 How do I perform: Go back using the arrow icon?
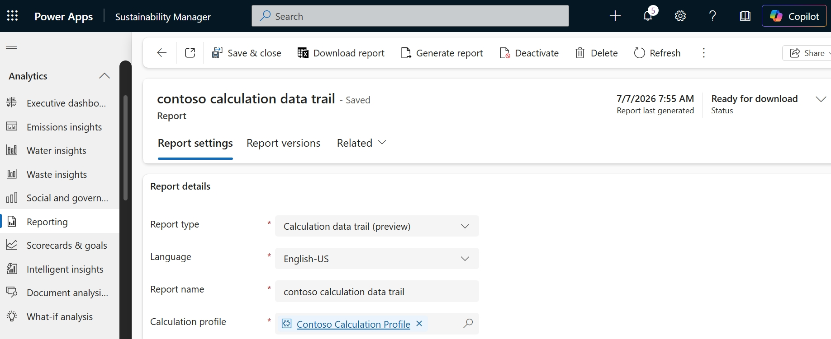[x=161, y=53]
